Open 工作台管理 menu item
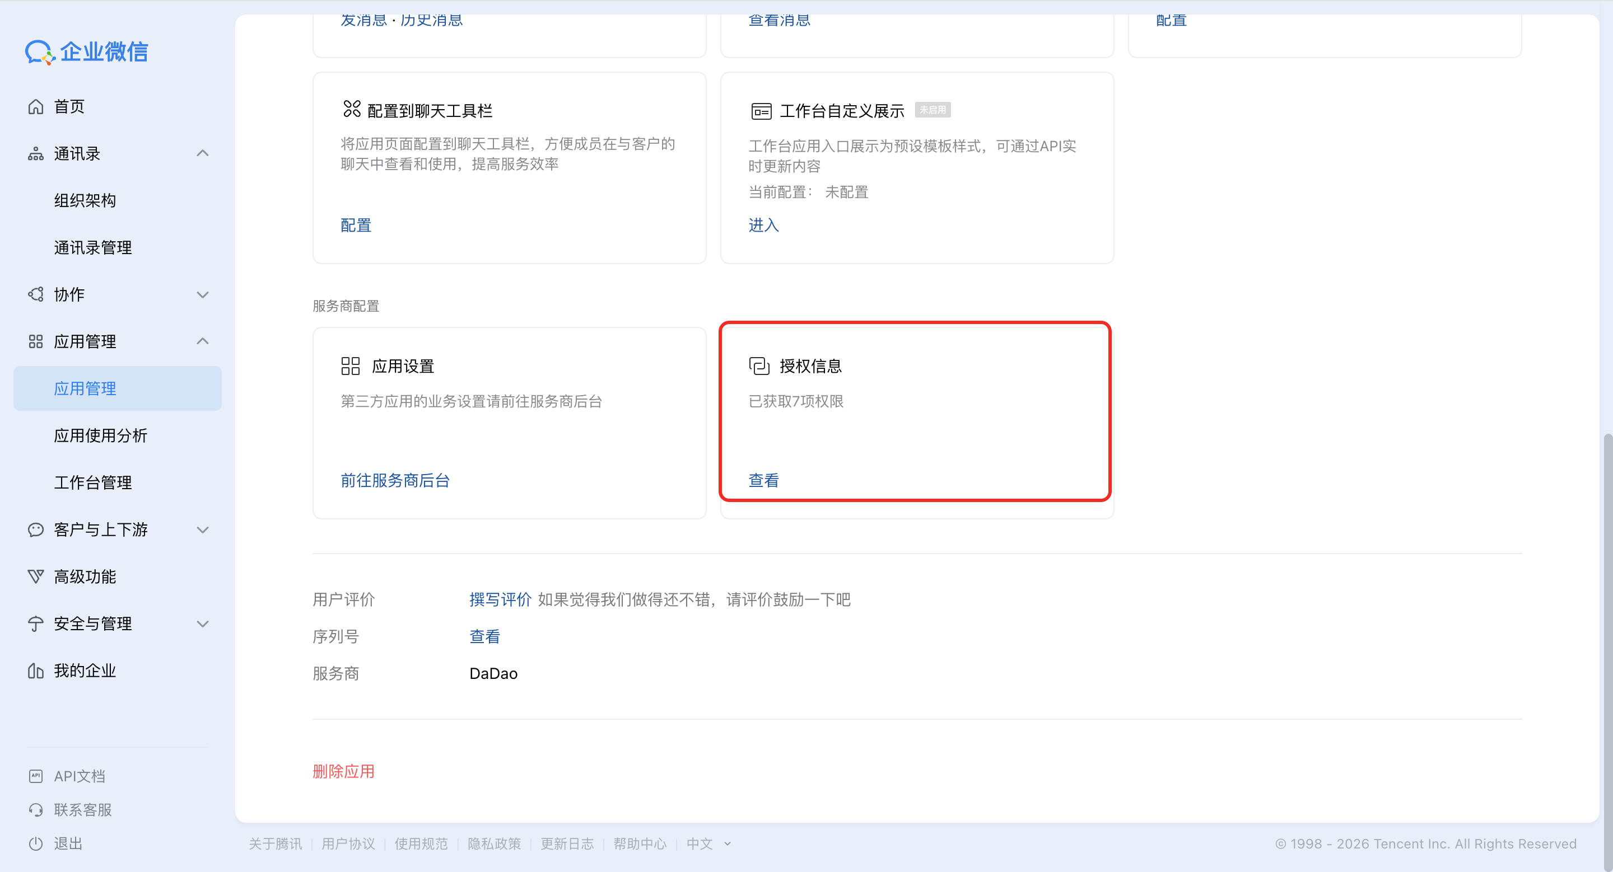Viewport: 1613px width, 872px height. click(92, 483)
